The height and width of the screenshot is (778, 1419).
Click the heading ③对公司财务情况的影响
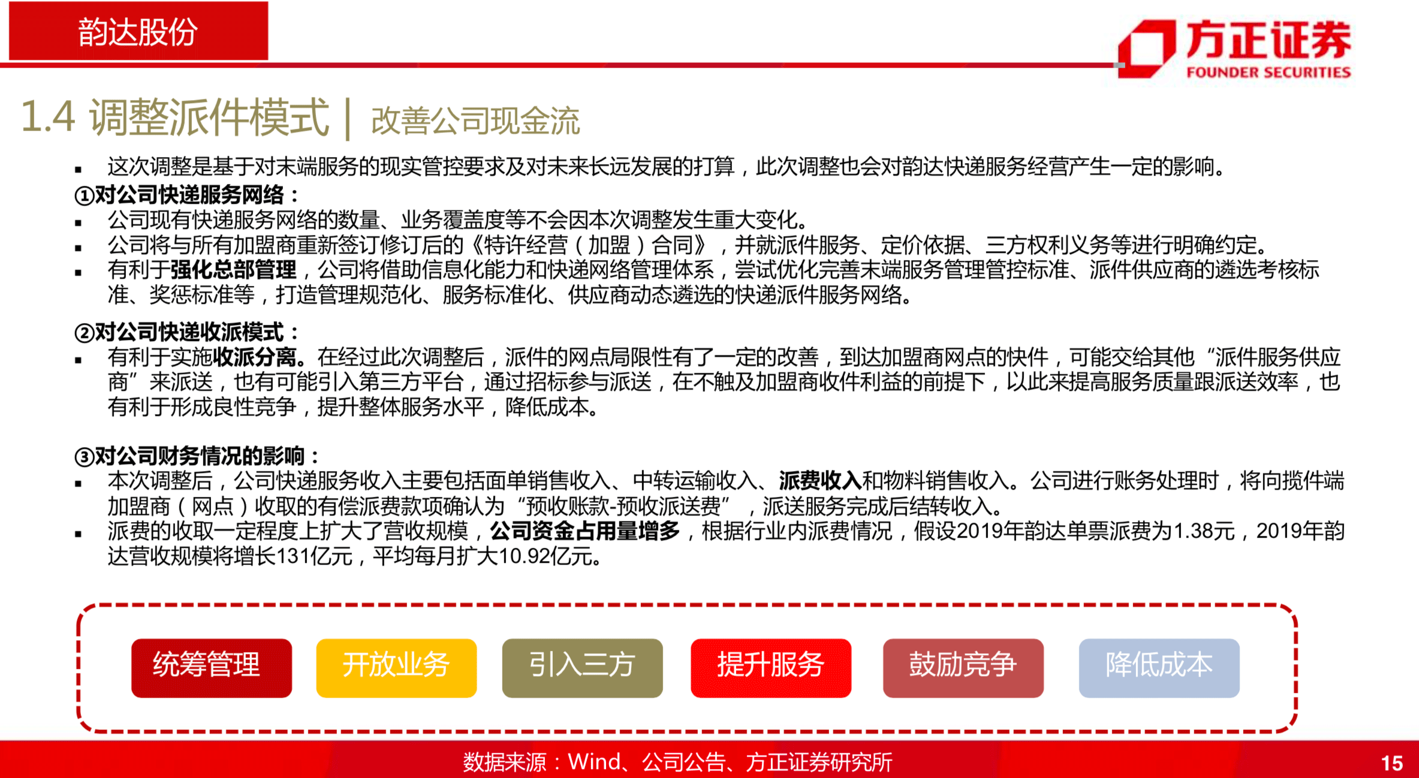pyautogui.click(x=197, y=456)
